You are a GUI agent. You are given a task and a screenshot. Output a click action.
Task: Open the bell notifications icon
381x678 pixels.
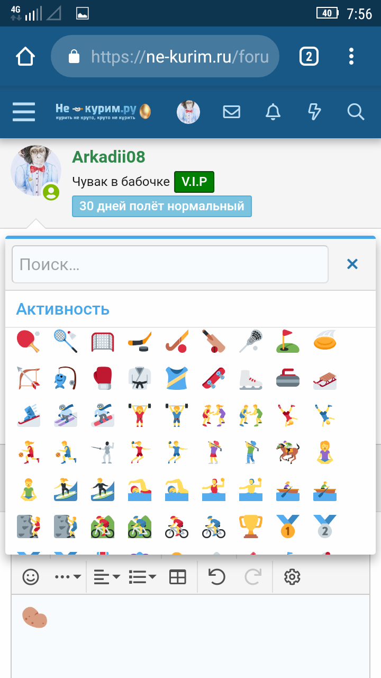(273, 112)
